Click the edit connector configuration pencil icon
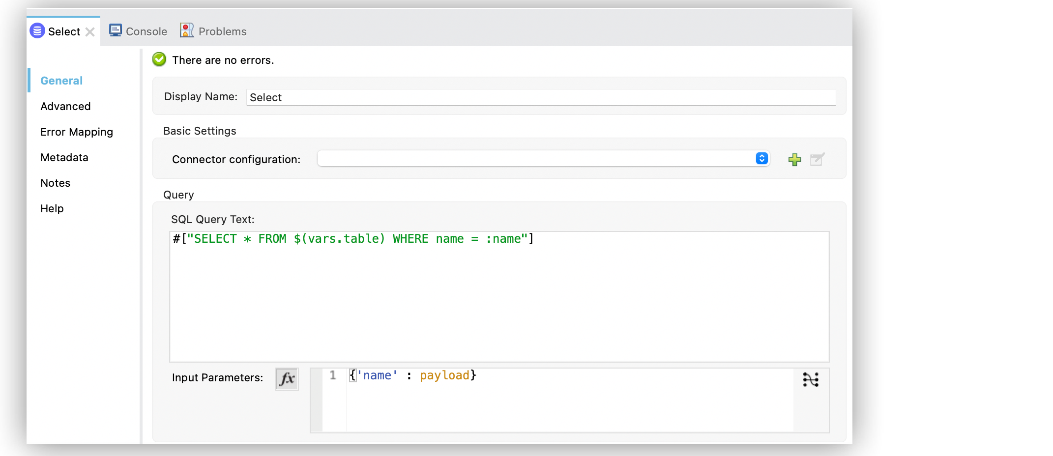Viewport: 1053px width, 456px height. coord(817,159)
